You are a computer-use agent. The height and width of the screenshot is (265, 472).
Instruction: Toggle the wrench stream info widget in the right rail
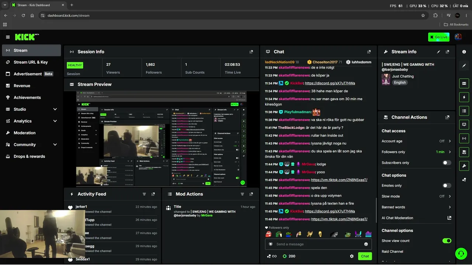(464, 166)
